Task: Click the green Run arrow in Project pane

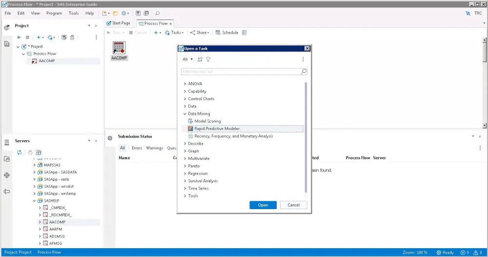Action: [x=19, y=38]
